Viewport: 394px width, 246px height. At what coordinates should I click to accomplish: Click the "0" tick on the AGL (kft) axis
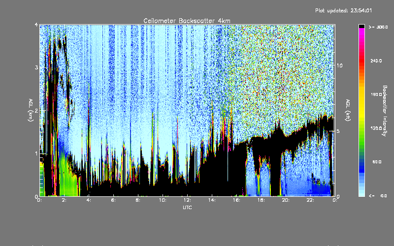[338, 196]
